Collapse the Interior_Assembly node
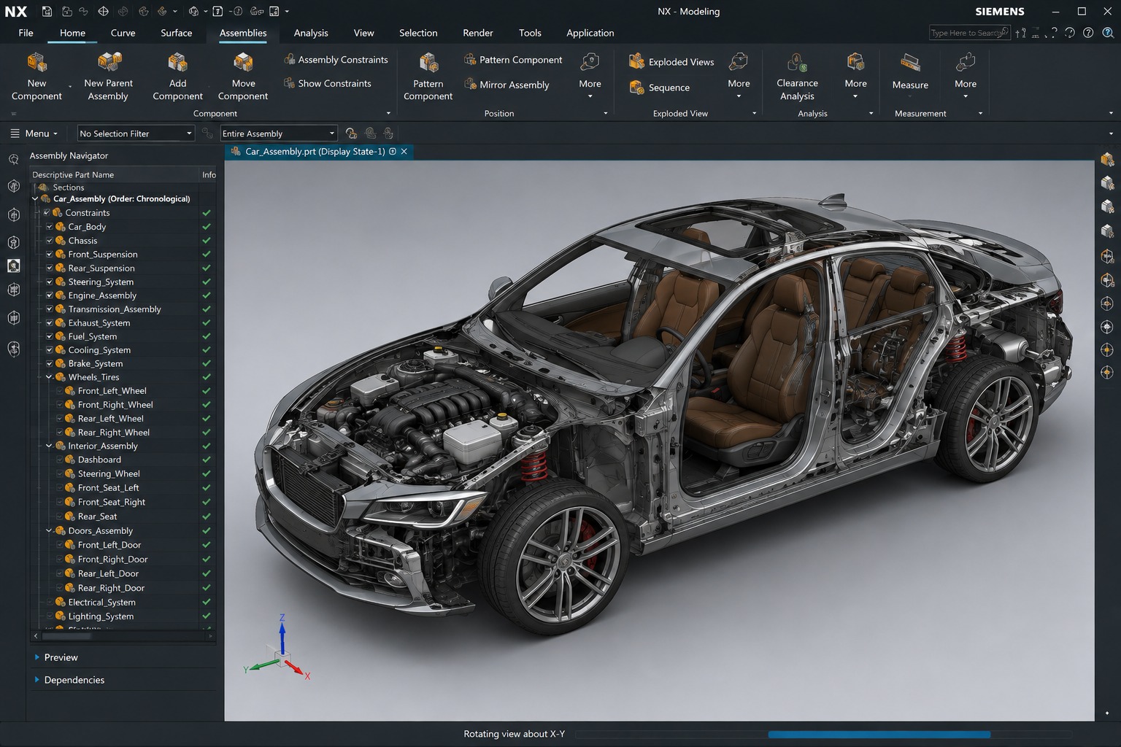 [x=49, y=446]
